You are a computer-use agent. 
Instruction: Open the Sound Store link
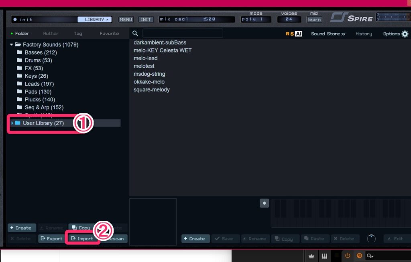point(328,34)
